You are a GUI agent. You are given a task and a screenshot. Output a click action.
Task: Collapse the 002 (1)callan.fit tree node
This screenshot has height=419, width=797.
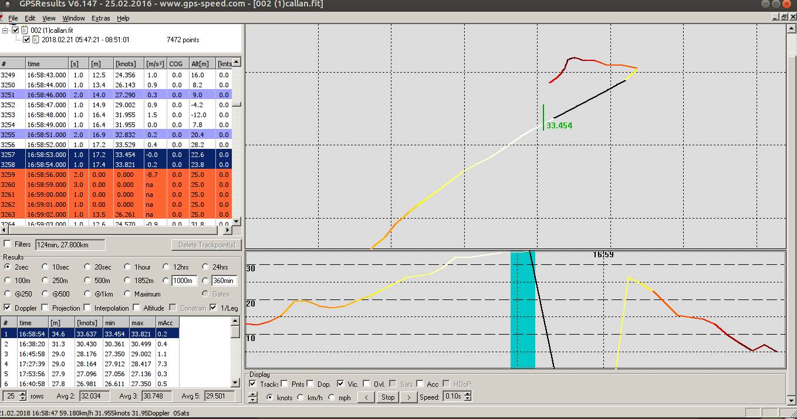tap(6, 30)
